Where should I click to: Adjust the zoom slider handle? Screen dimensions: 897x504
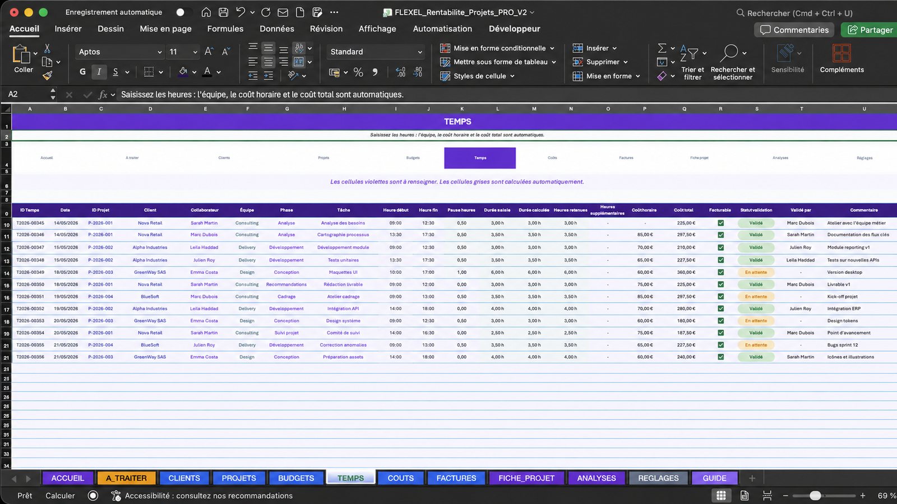816,496
